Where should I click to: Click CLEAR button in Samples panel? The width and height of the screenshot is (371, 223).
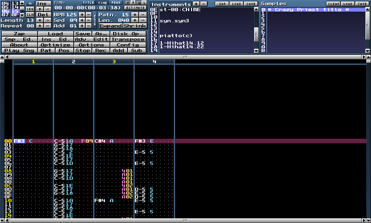[333, 4]
